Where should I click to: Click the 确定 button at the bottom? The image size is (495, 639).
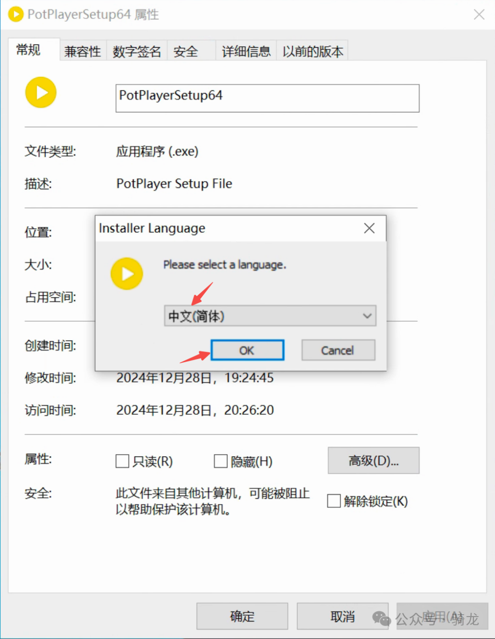click(242, 616)
